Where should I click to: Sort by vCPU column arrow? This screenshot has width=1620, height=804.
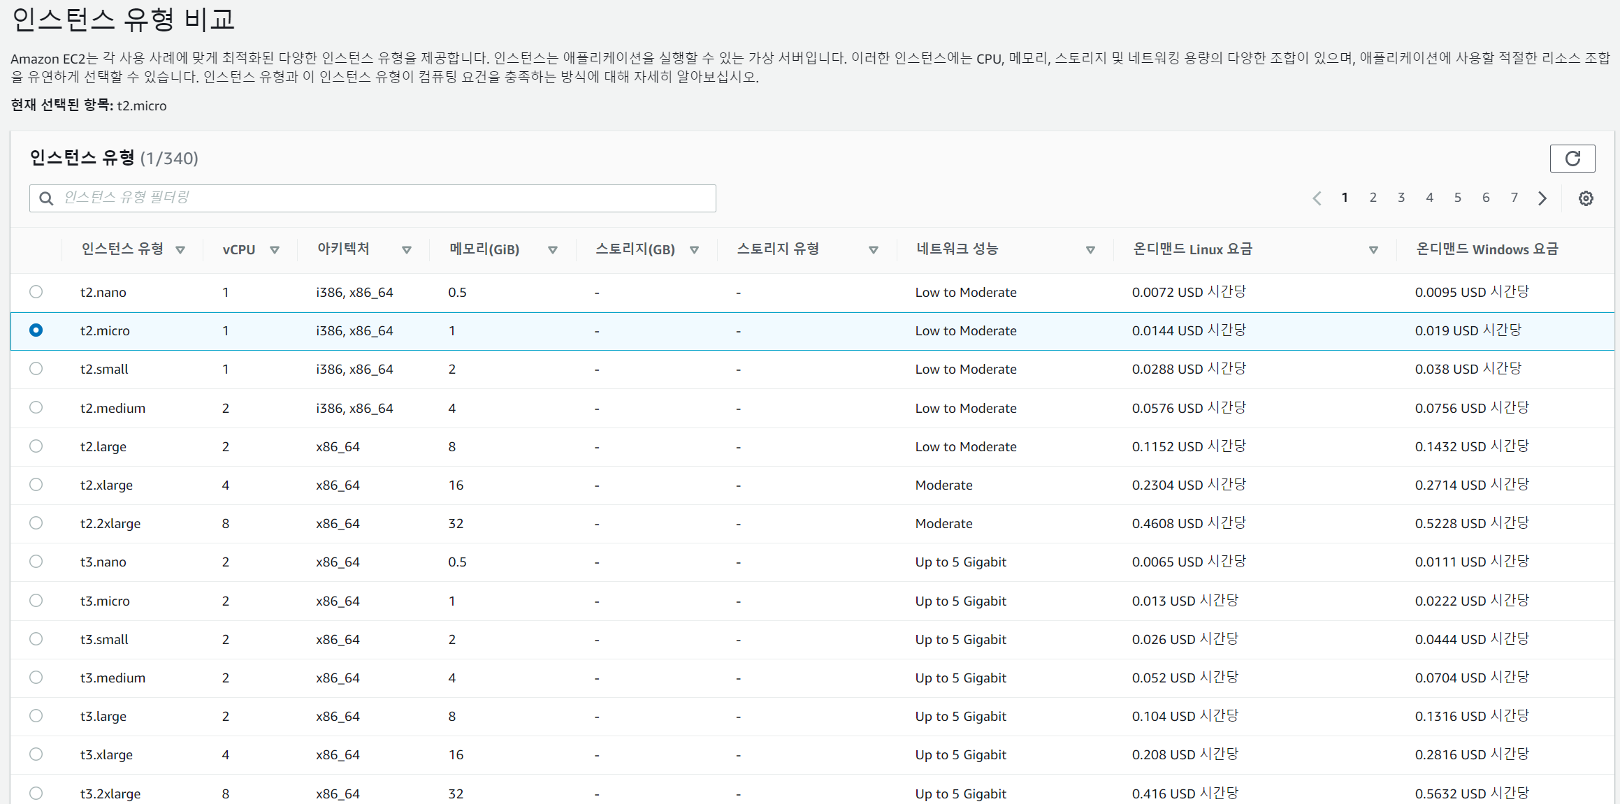pos(275,250)
